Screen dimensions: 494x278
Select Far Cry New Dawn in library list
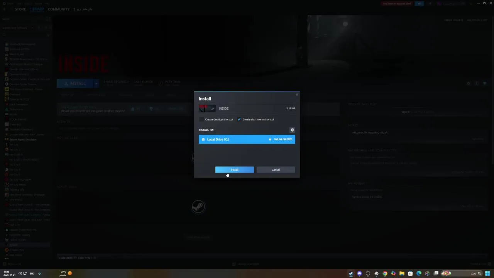click(x=20, y=180)
